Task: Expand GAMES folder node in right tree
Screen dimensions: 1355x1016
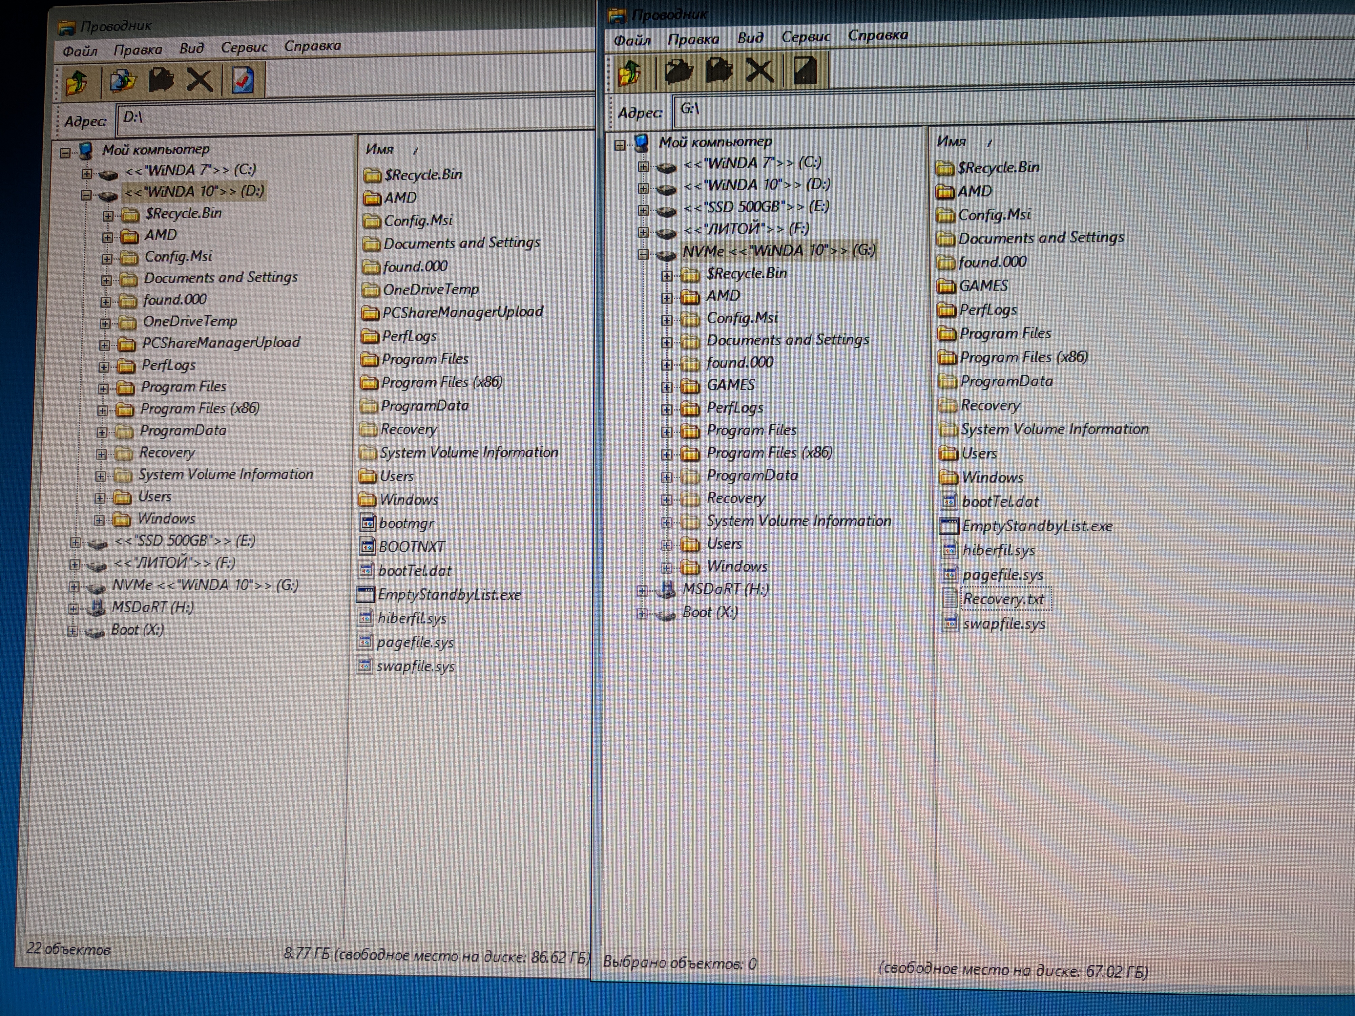Action: 666,387
